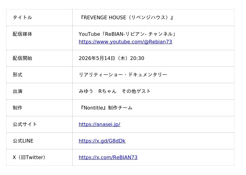Click the リアリティーショー・ドキュメンタリー format text
This screenshot has width=246, height=175.
pos(123,75)
